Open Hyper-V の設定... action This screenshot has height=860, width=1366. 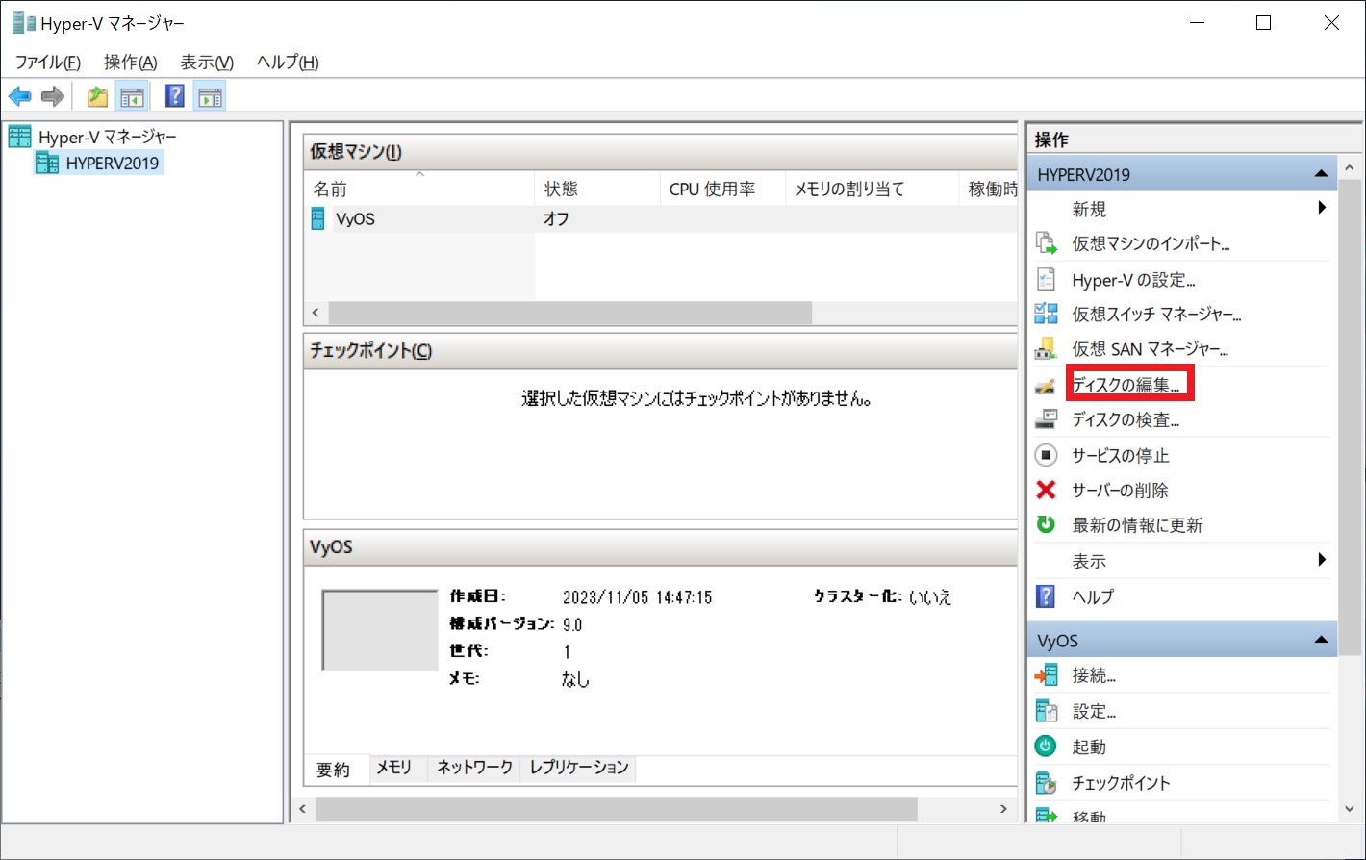click(x=1133, y=280)
